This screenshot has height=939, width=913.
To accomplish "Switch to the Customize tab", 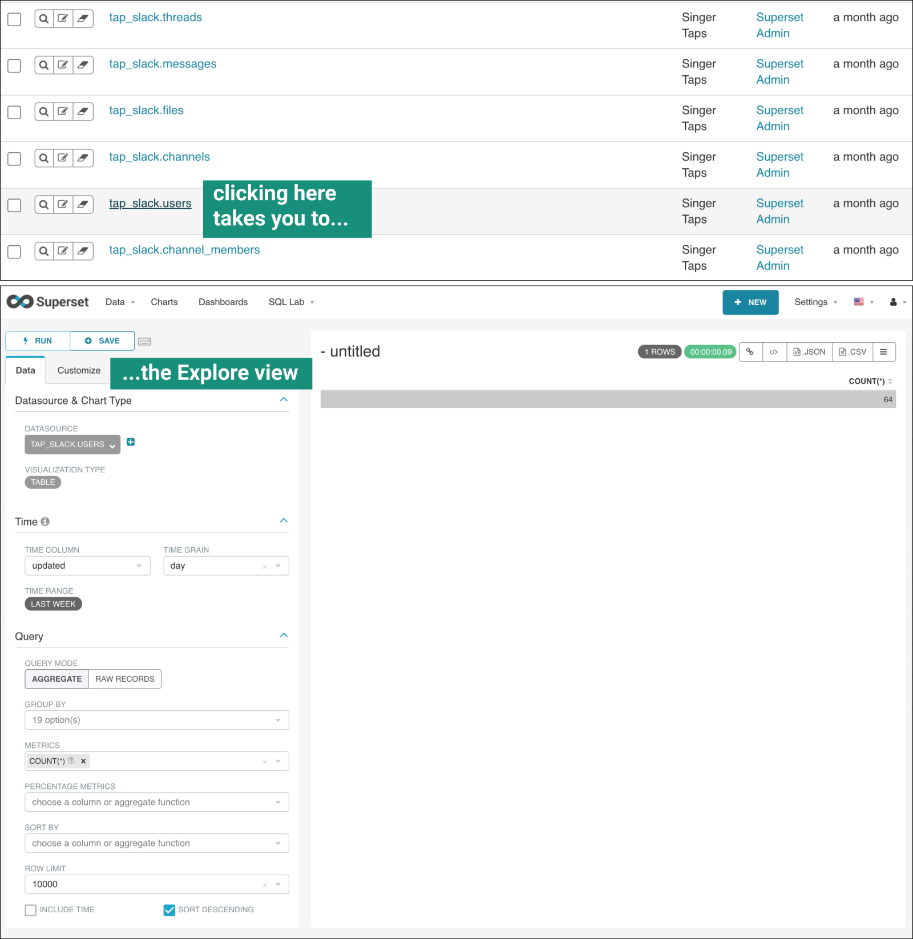I will pos(79,370).
